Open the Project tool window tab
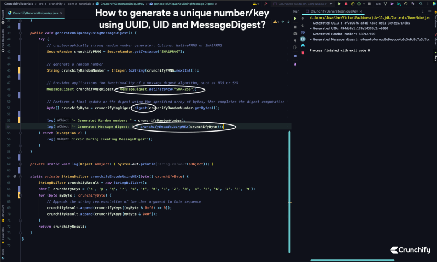 (3, 17)
